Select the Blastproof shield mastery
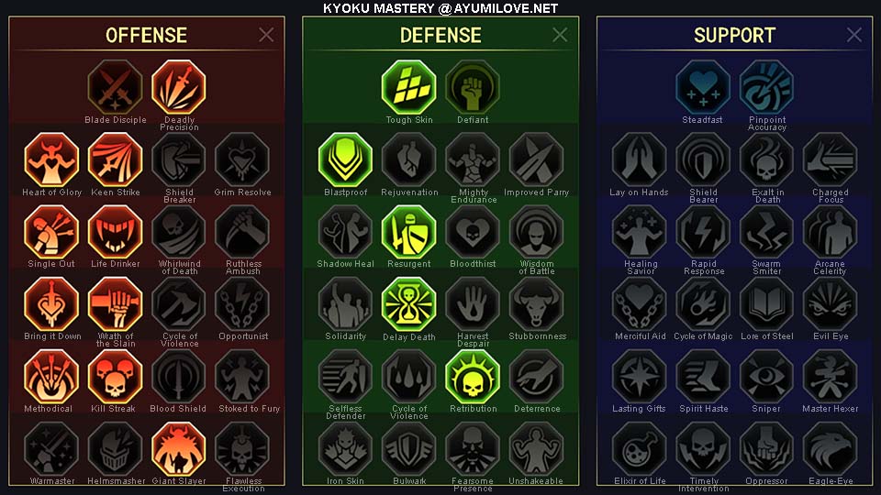The width and height of the screenshot is (881, 495). pos(345,159)
